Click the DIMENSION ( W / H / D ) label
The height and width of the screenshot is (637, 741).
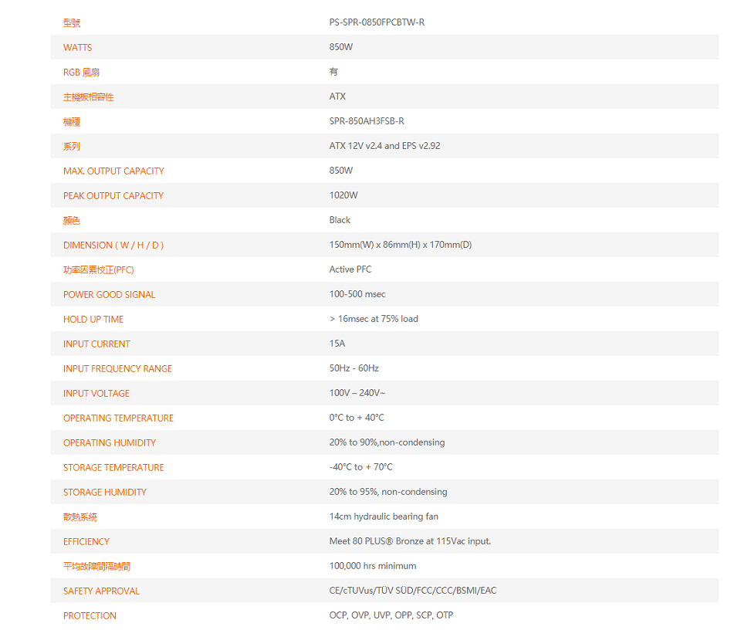113,246
